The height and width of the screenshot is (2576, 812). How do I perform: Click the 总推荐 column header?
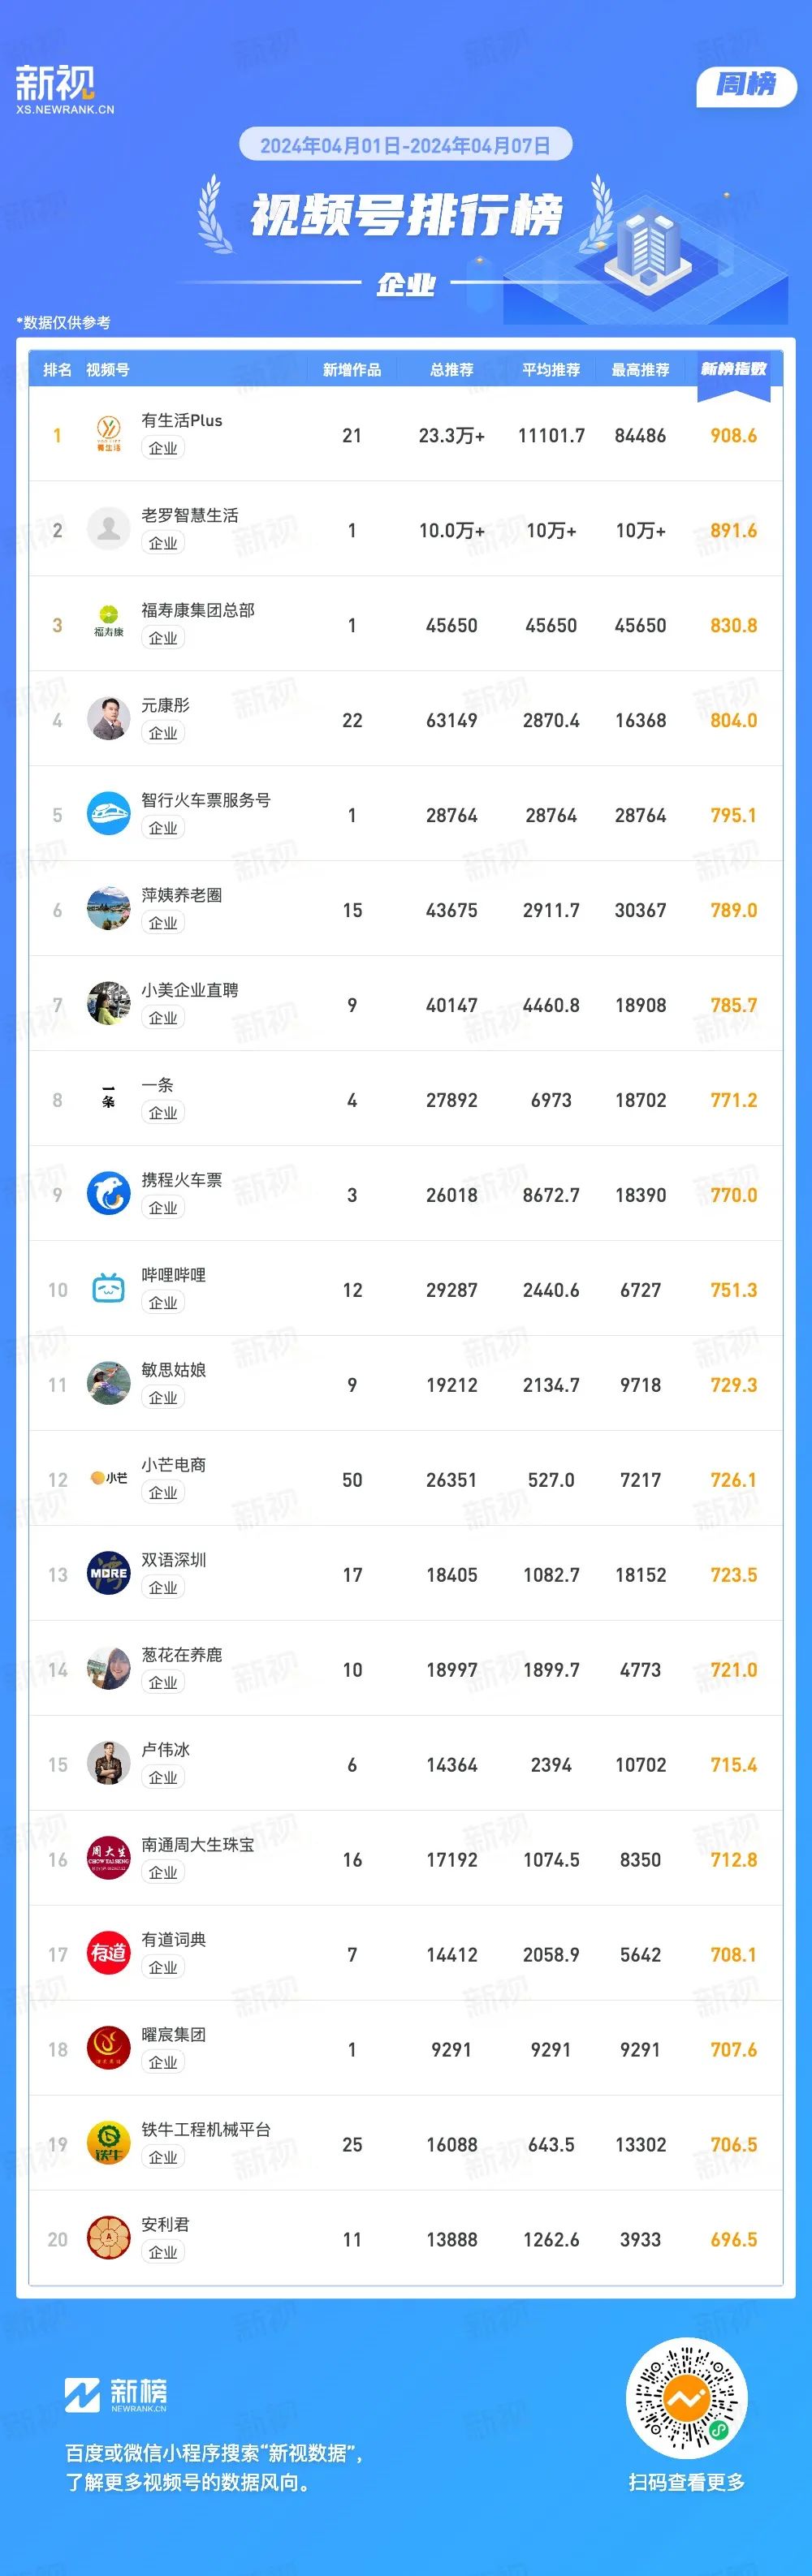[451, 370]
